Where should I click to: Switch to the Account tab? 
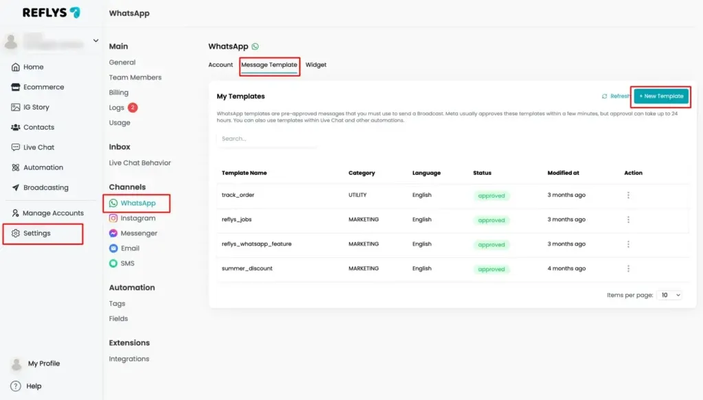(x=220, y=65)
